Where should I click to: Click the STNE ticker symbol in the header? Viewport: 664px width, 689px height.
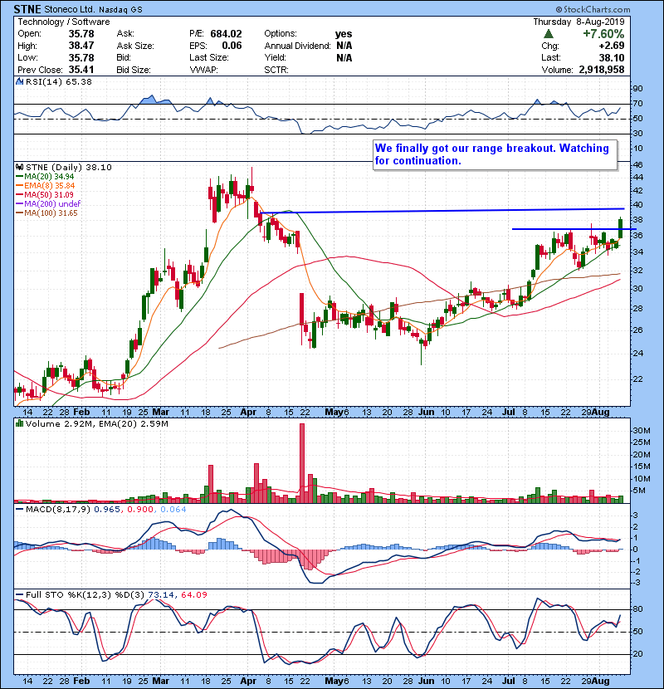(x=27, y=9)
